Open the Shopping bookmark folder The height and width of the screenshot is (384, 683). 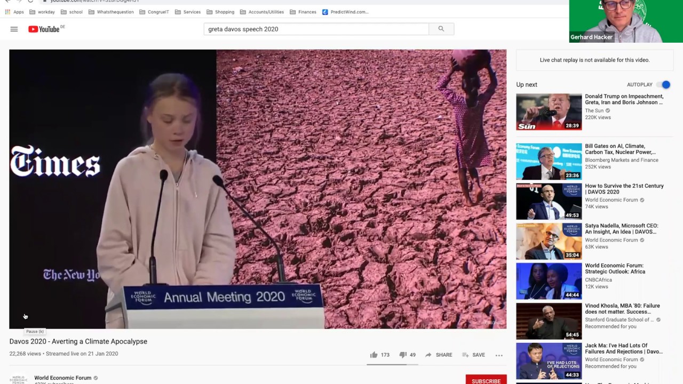(220, 12)
